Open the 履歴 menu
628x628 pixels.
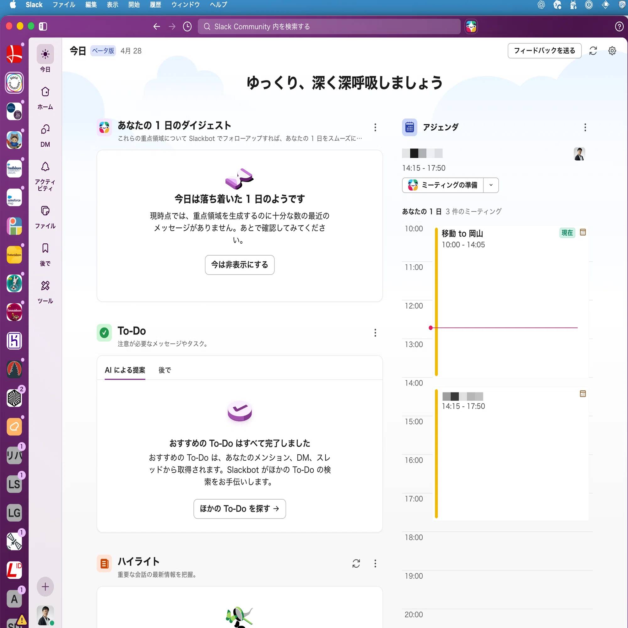tap(155, 4)
